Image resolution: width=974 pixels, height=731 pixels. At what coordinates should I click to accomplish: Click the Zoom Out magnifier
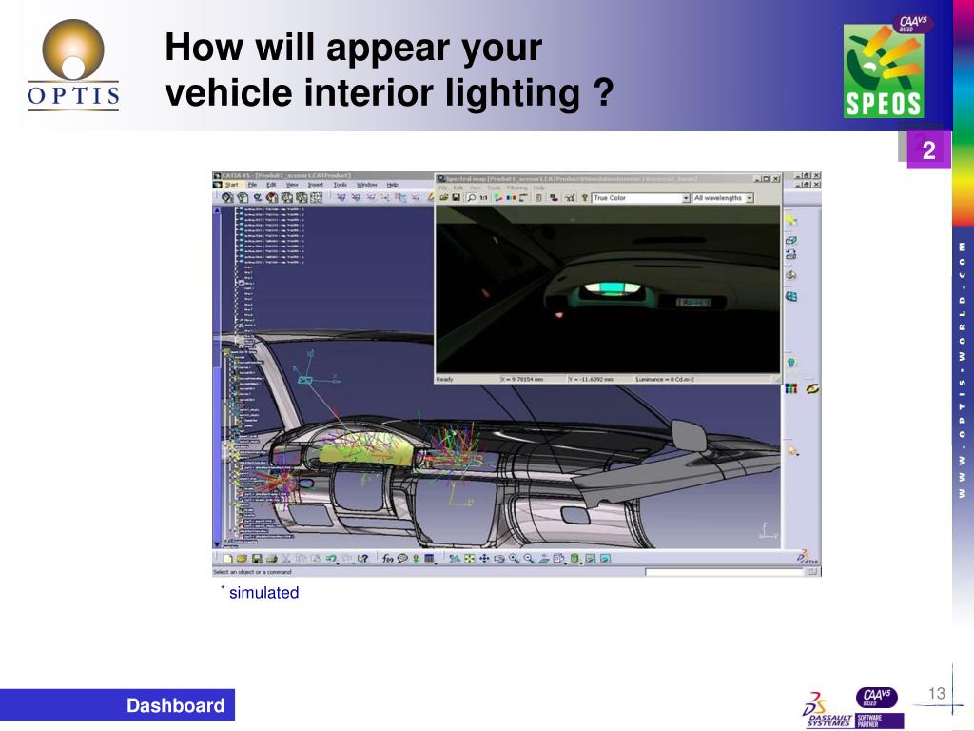(x=529, y=558)
